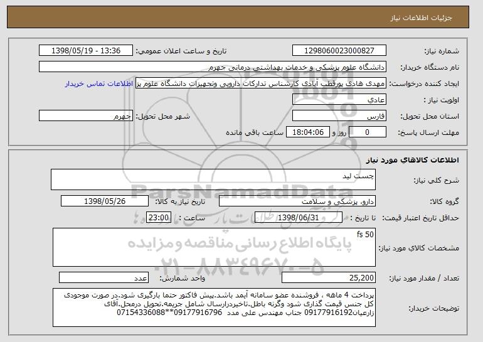Click the label حداقل تاریخ اعتبار قیمت
483x342 pixels.
click(x=420, y=218)
